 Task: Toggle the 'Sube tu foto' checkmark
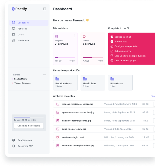pos(112,42)
